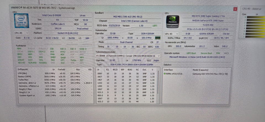265x122 pixels.
Task: Click the Prod.enhed field
Action: point(83,29)
